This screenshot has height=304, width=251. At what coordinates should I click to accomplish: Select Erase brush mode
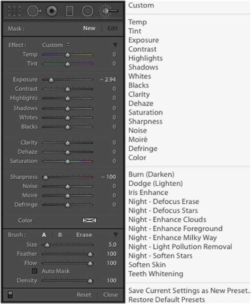[x=84, y=235]
